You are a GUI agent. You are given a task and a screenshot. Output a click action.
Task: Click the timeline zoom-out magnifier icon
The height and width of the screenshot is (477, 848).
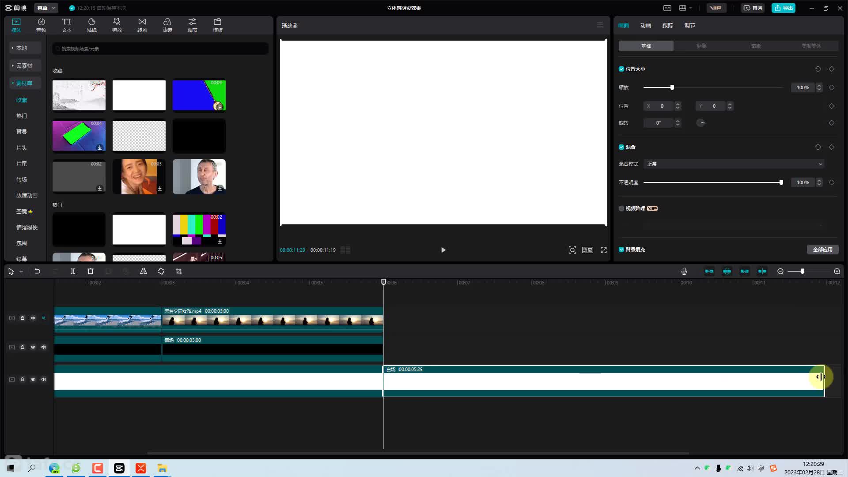tap(780, 271)
